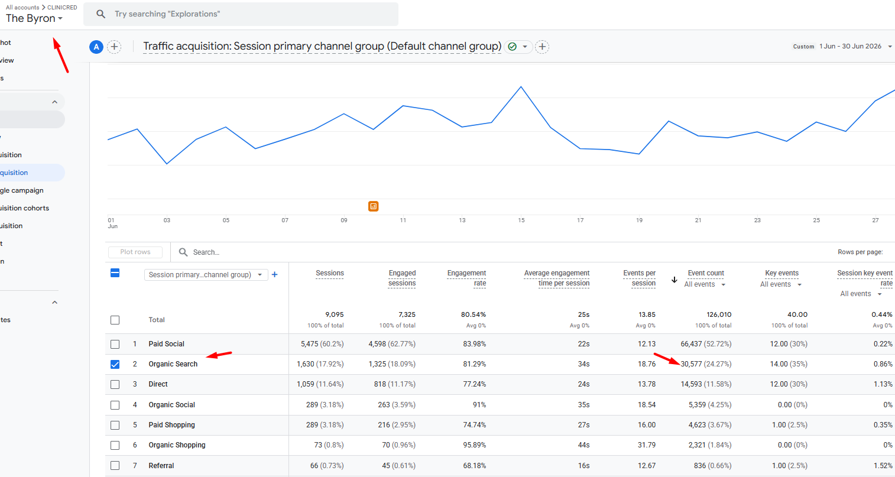This screenshot has width=895, height=477.
Task: Uncheck the Organic Search row checkbox
Action: click(x=115, y=364)
